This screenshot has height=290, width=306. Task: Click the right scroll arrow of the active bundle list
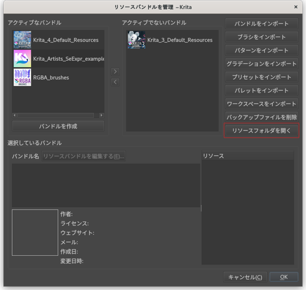pos(101,115)
